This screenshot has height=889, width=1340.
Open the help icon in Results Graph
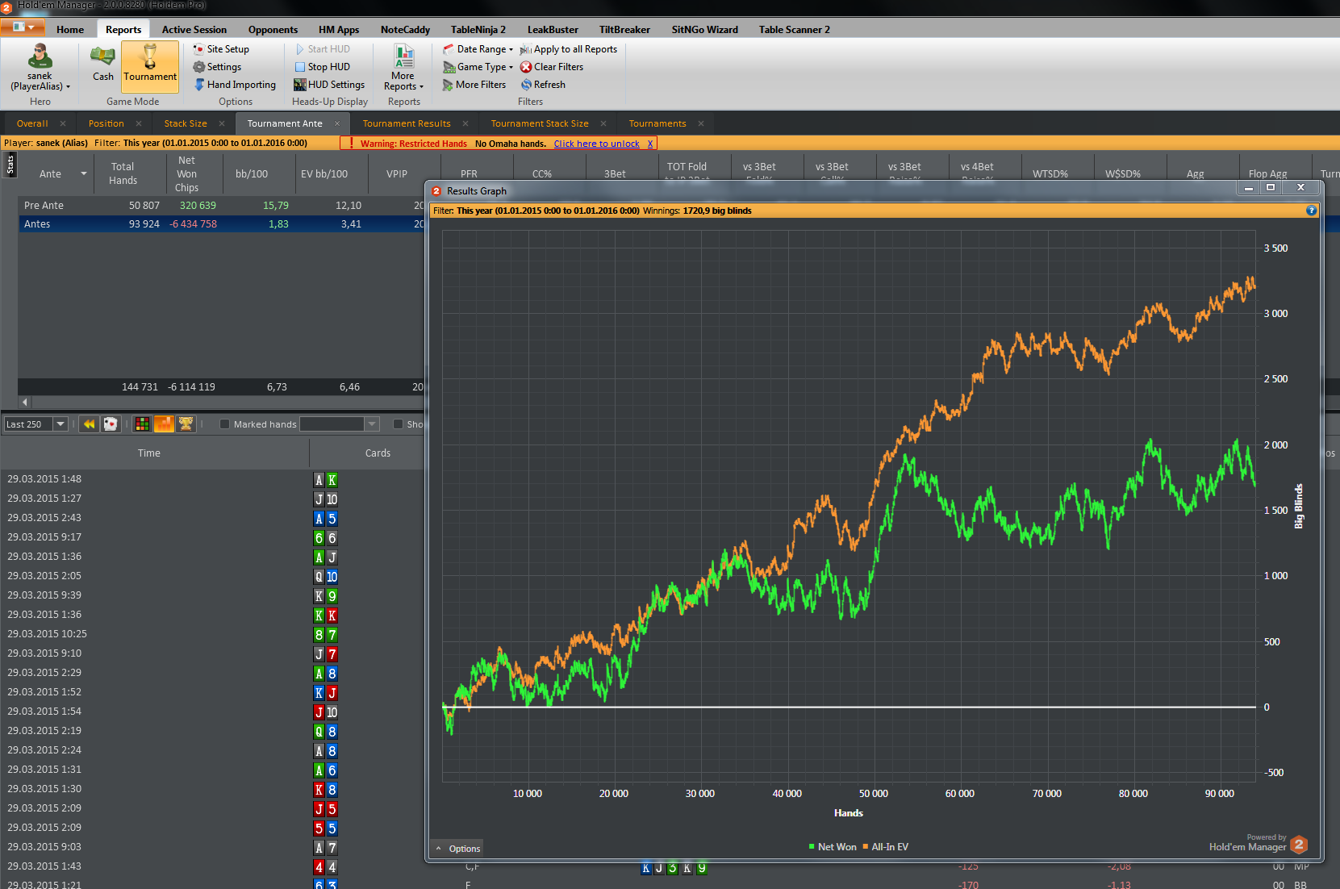(1311, 211)
